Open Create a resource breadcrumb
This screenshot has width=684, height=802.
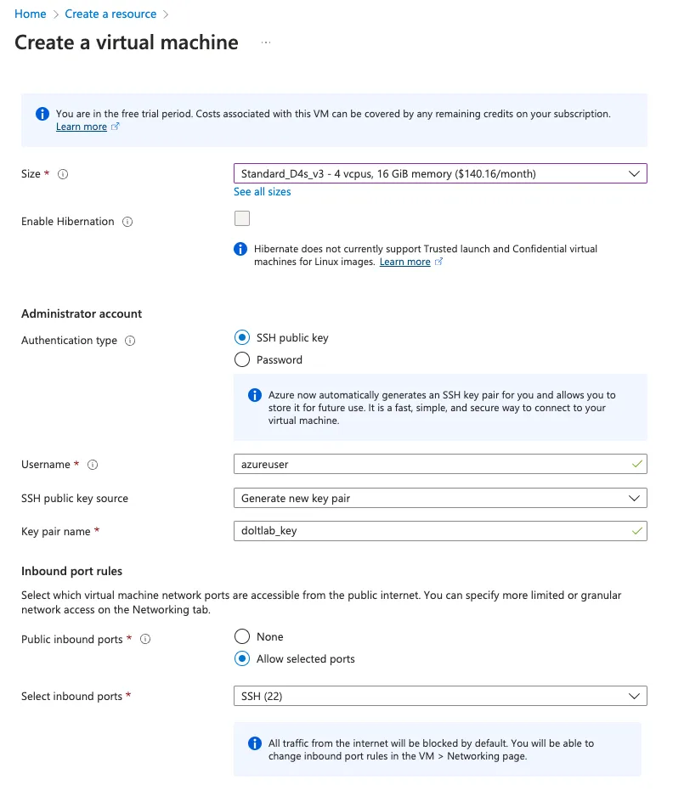coord(110,14)
